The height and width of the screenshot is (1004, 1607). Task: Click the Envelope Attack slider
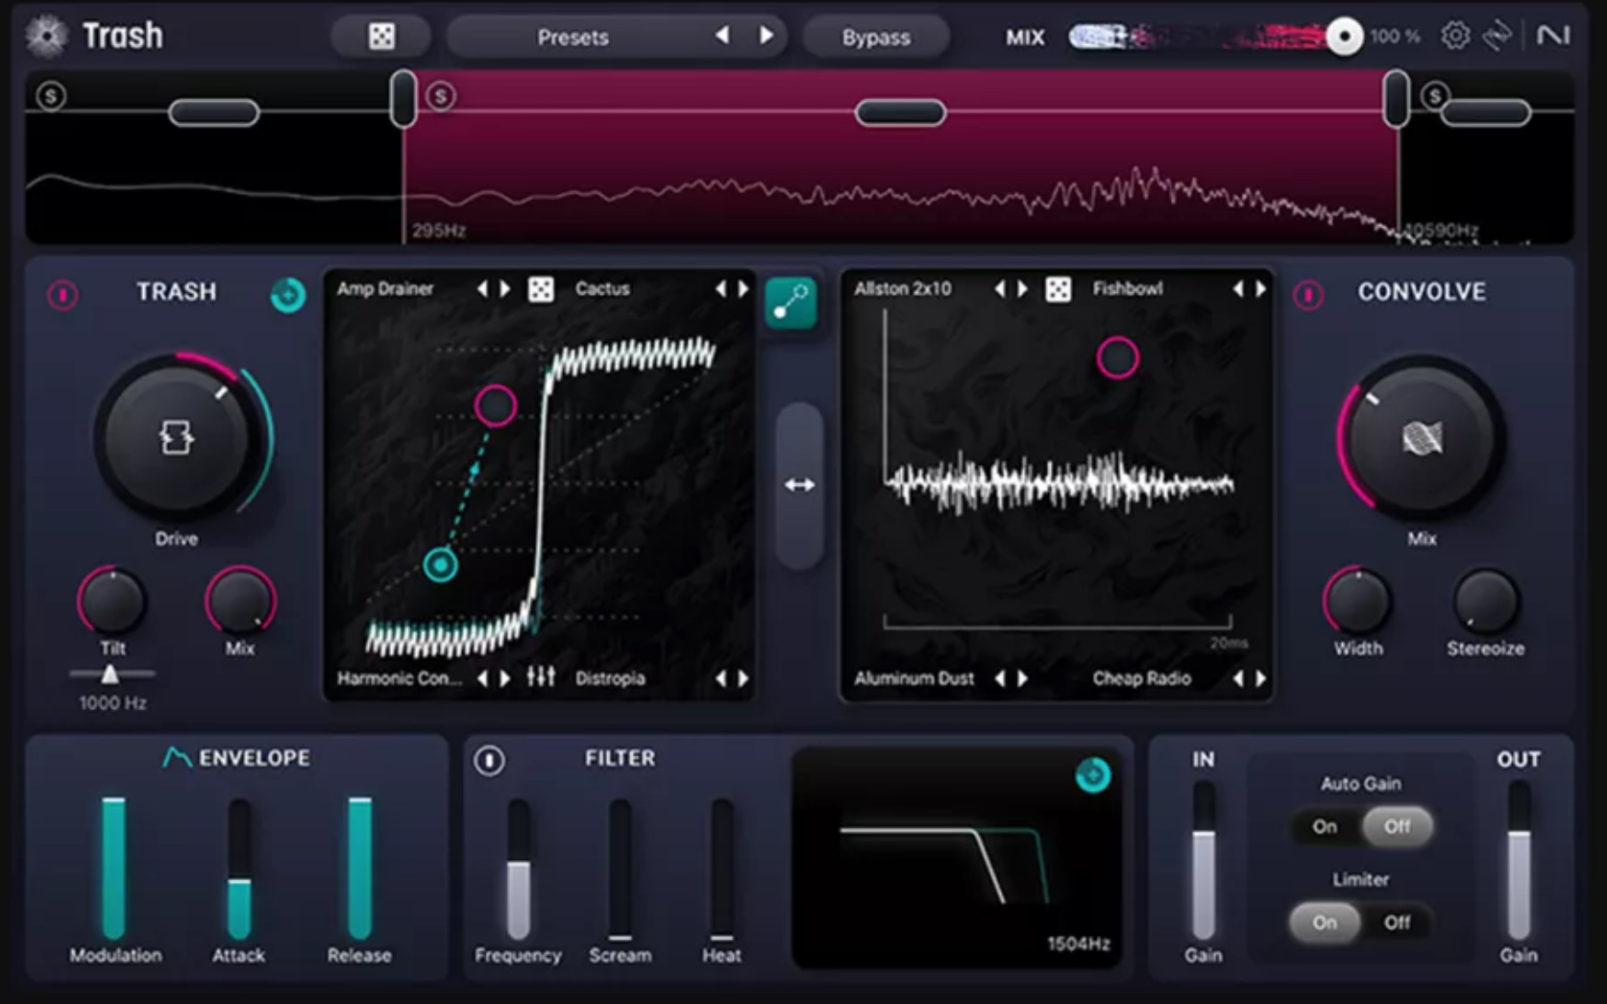238,869
